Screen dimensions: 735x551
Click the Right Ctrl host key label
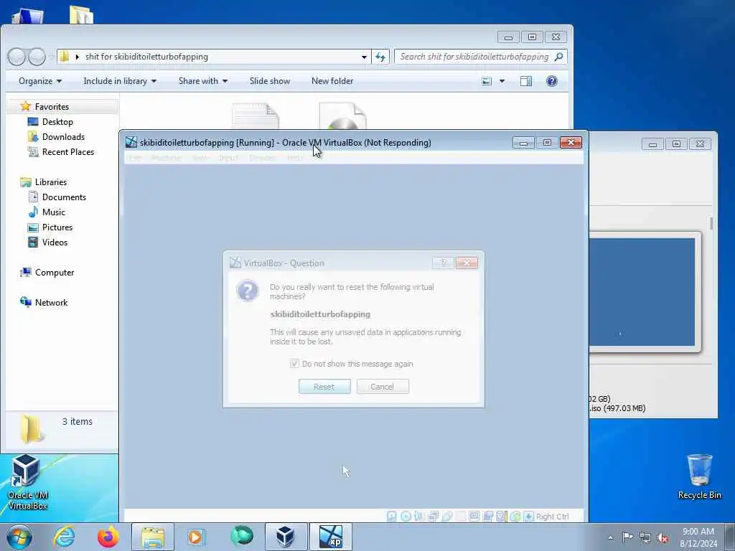552,517
